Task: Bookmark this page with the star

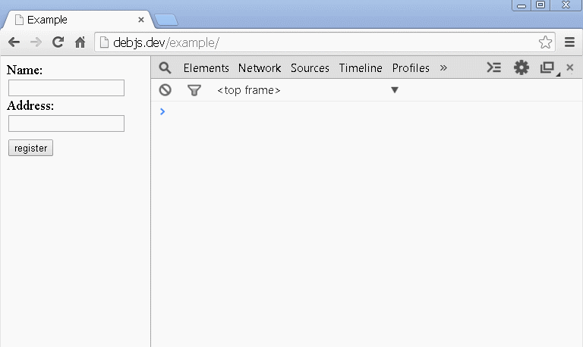Action: coord(545,42)
